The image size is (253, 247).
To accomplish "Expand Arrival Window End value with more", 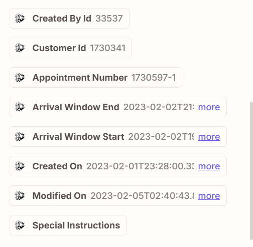I will (209, 107).
